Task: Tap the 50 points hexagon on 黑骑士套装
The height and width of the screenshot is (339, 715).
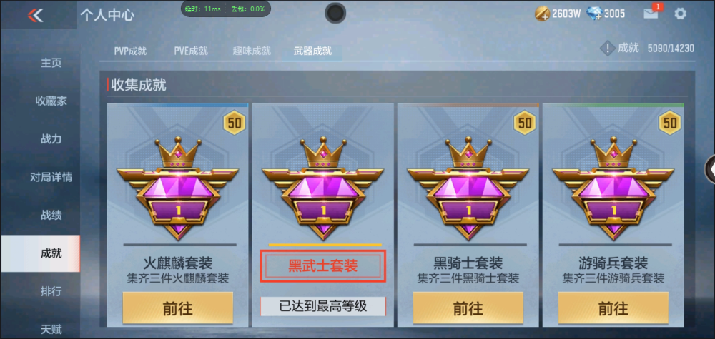Action: click(x=525, y=123)
